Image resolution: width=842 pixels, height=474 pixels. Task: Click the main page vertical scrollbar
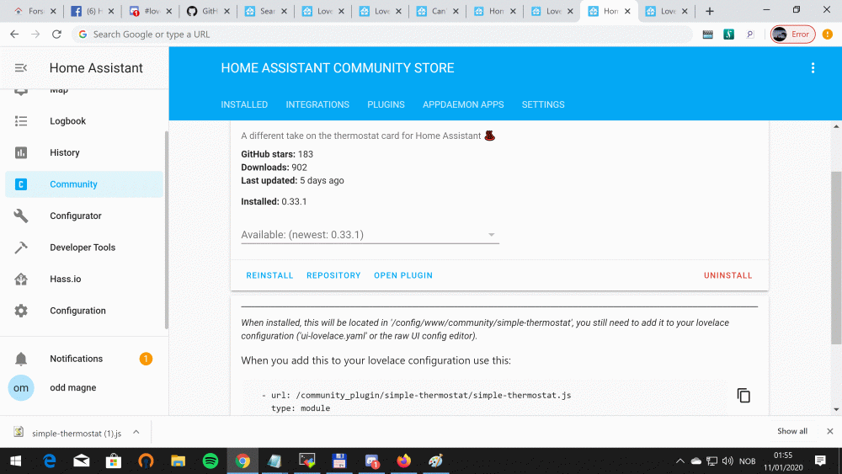836,258
